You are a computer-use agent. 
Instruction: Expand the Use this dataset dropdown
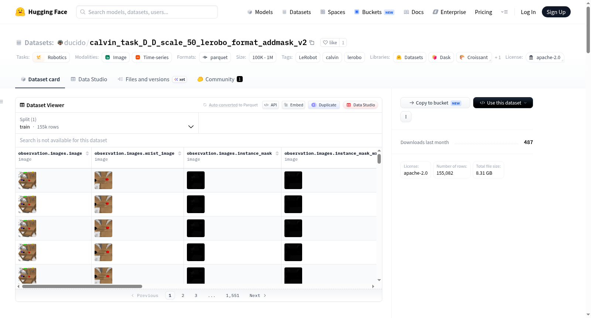[503, 103]
